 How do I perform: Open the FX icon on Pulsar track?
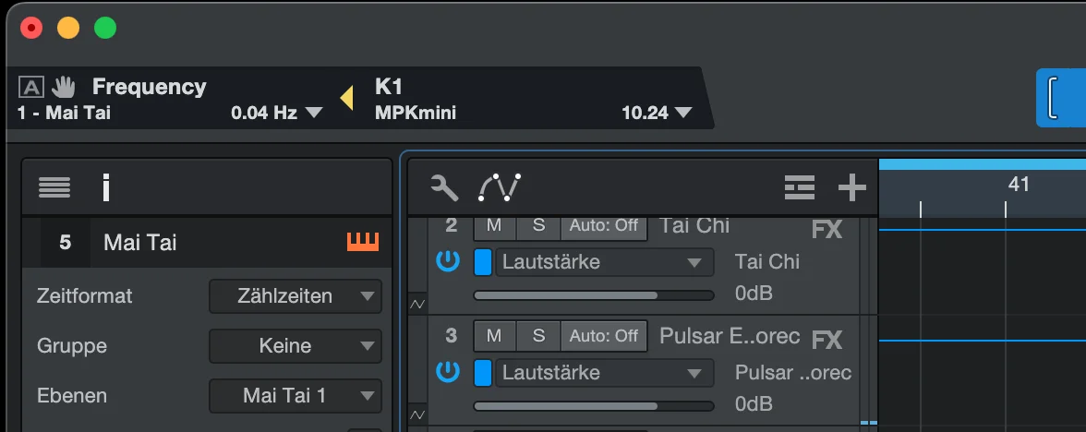[x=827, y=340]
